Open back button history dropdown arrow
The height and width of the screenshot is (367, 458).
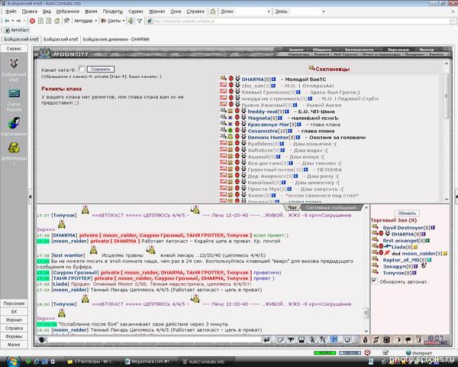[x=12, y=21]
